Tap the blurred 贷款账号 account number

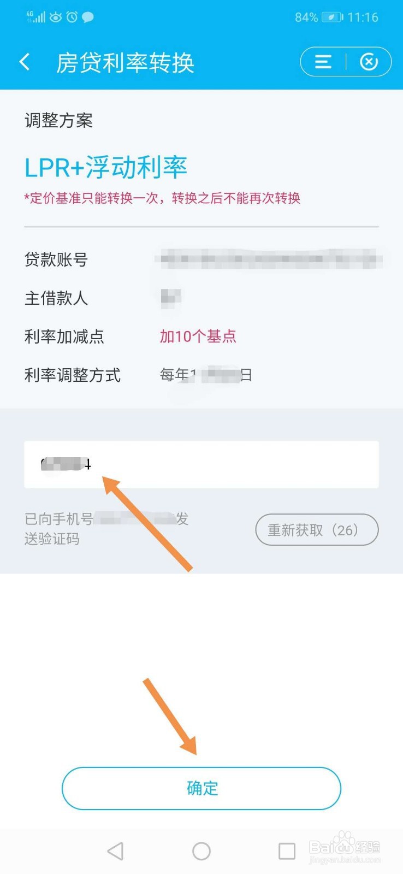point(268,259)
